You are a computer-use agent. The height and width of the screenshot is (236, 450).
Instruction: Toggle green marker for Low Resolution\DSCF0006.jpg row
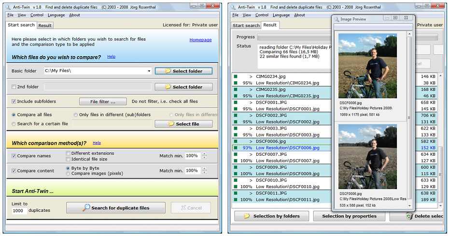tap(236, 148)
